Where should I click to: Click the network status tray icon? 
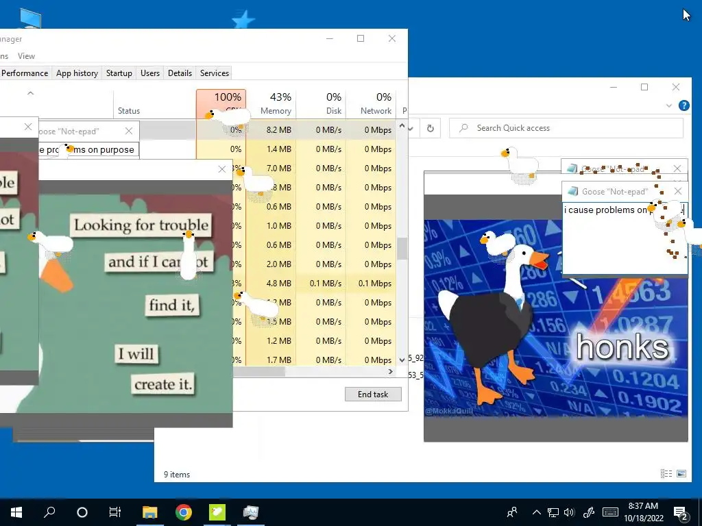(553, 512)
